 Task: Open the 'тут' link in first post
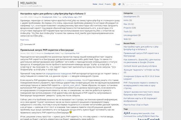point(33,25)
